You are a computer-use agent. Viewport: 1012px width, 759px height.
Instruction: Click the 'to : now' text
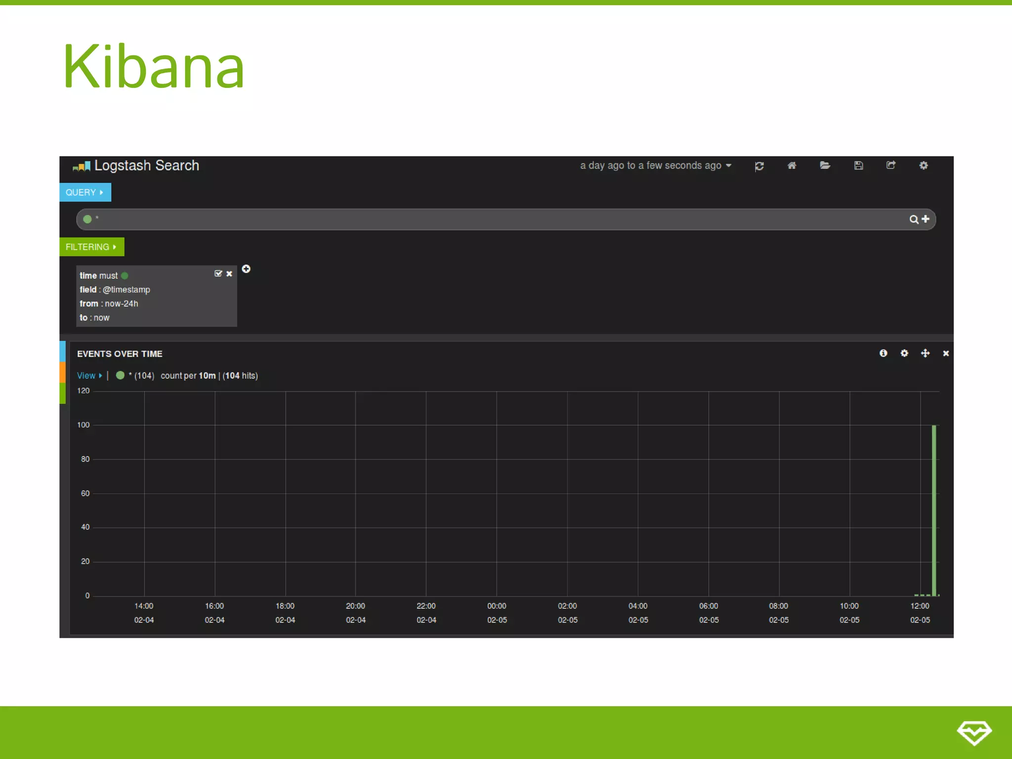[x=94, y=318]
